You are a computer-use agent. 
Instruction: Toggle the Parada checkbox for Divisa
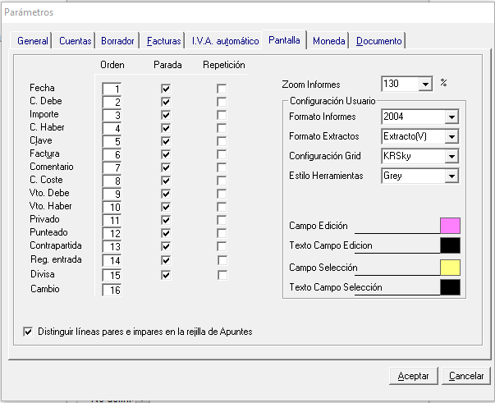click(x=166, y=275)
